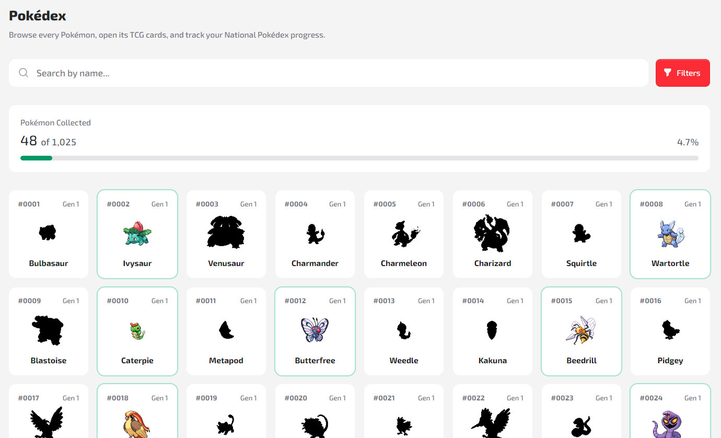The width and height of the screenshot is (721, 438).
Task: Select the Weedle name label
Action: tap(404, 361)
